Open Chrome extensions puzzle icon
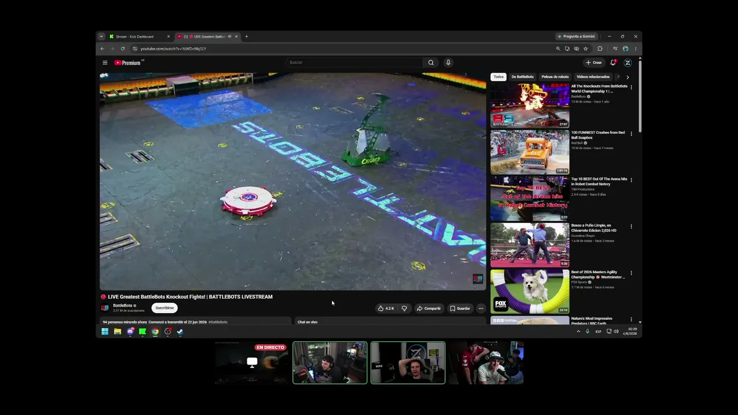 600,48
